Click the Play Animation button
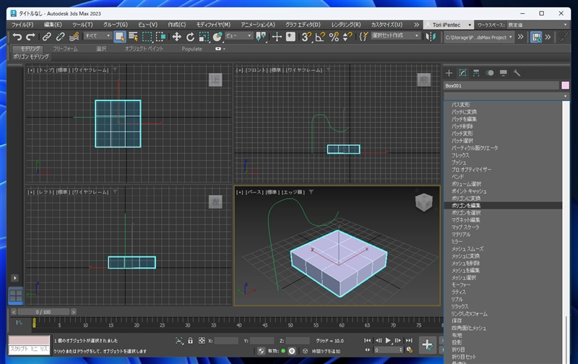Viewport: 578px width, 364px height. (x=388, y=340)
